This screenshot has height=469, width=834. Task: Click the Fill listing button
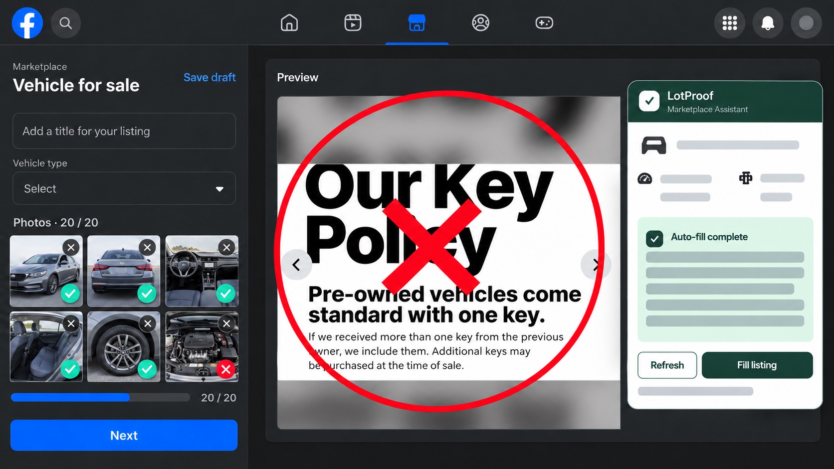[x=757, y=365]
